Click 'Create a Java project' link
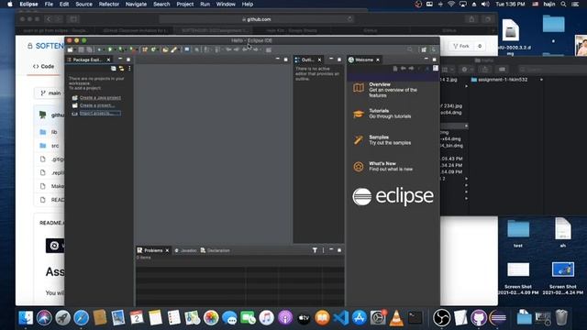This screenshot has height=330, width=587. (100, 98)
